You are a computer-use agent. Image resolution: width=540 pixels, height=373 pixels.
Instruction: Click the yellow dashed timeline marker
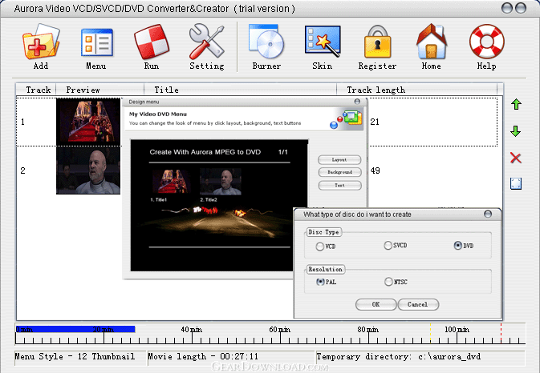tap(431, 333)
